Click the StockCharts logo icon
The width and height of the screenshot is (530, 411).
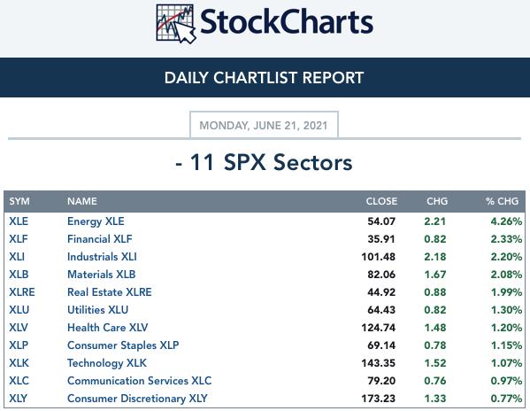pos(176,24)
